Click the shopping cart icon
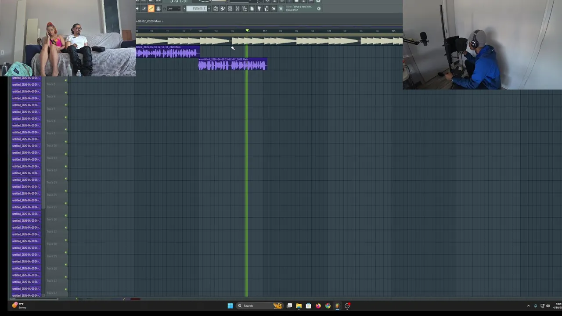This screenshot has height=316, width=562. 281,8
